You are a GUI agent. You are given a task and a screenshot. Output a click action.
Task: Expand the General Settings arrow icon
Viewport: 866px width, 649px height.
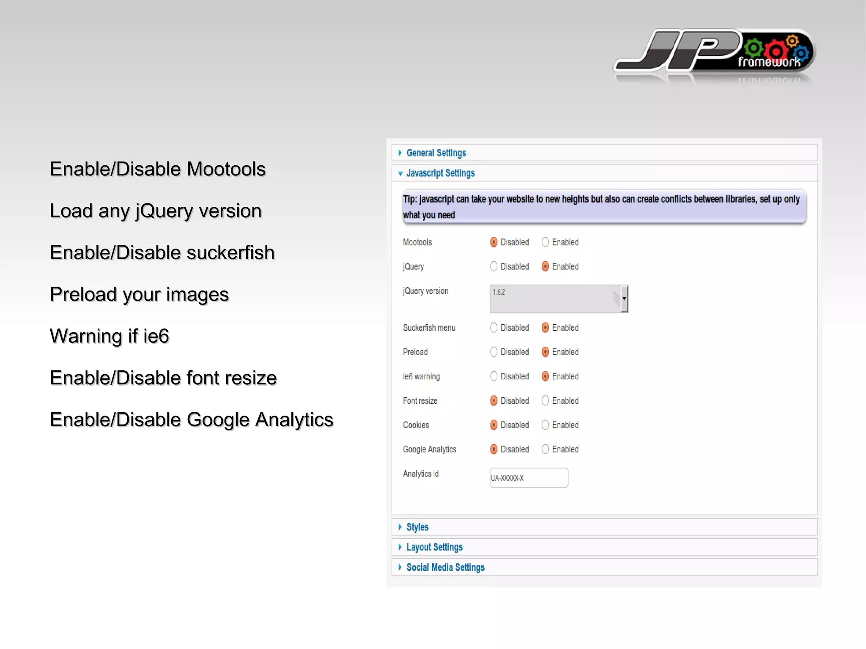coord(400,153)
